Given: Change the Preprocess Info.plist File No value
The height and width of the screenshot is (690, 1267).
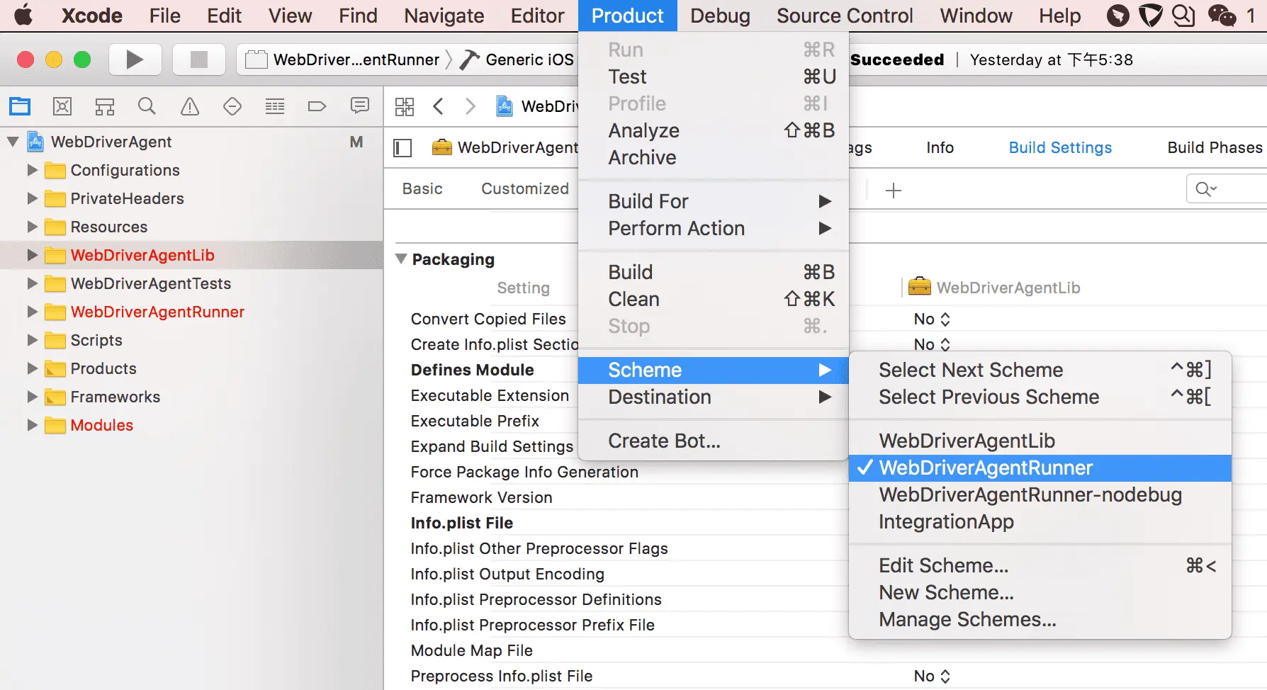Looking at the screenshot, I should (931, 677).
